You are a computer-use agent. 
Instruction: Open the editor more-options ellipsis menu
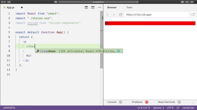click(99, 7)
